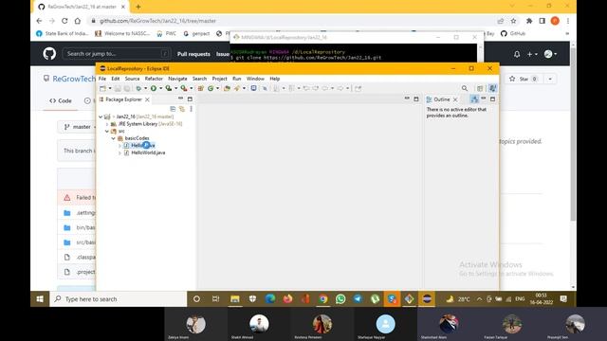The width and height of the screenshot is (607, 341).
Task: Click the Outline focus/sort icon in Outline panel
Action: point(474,99)
